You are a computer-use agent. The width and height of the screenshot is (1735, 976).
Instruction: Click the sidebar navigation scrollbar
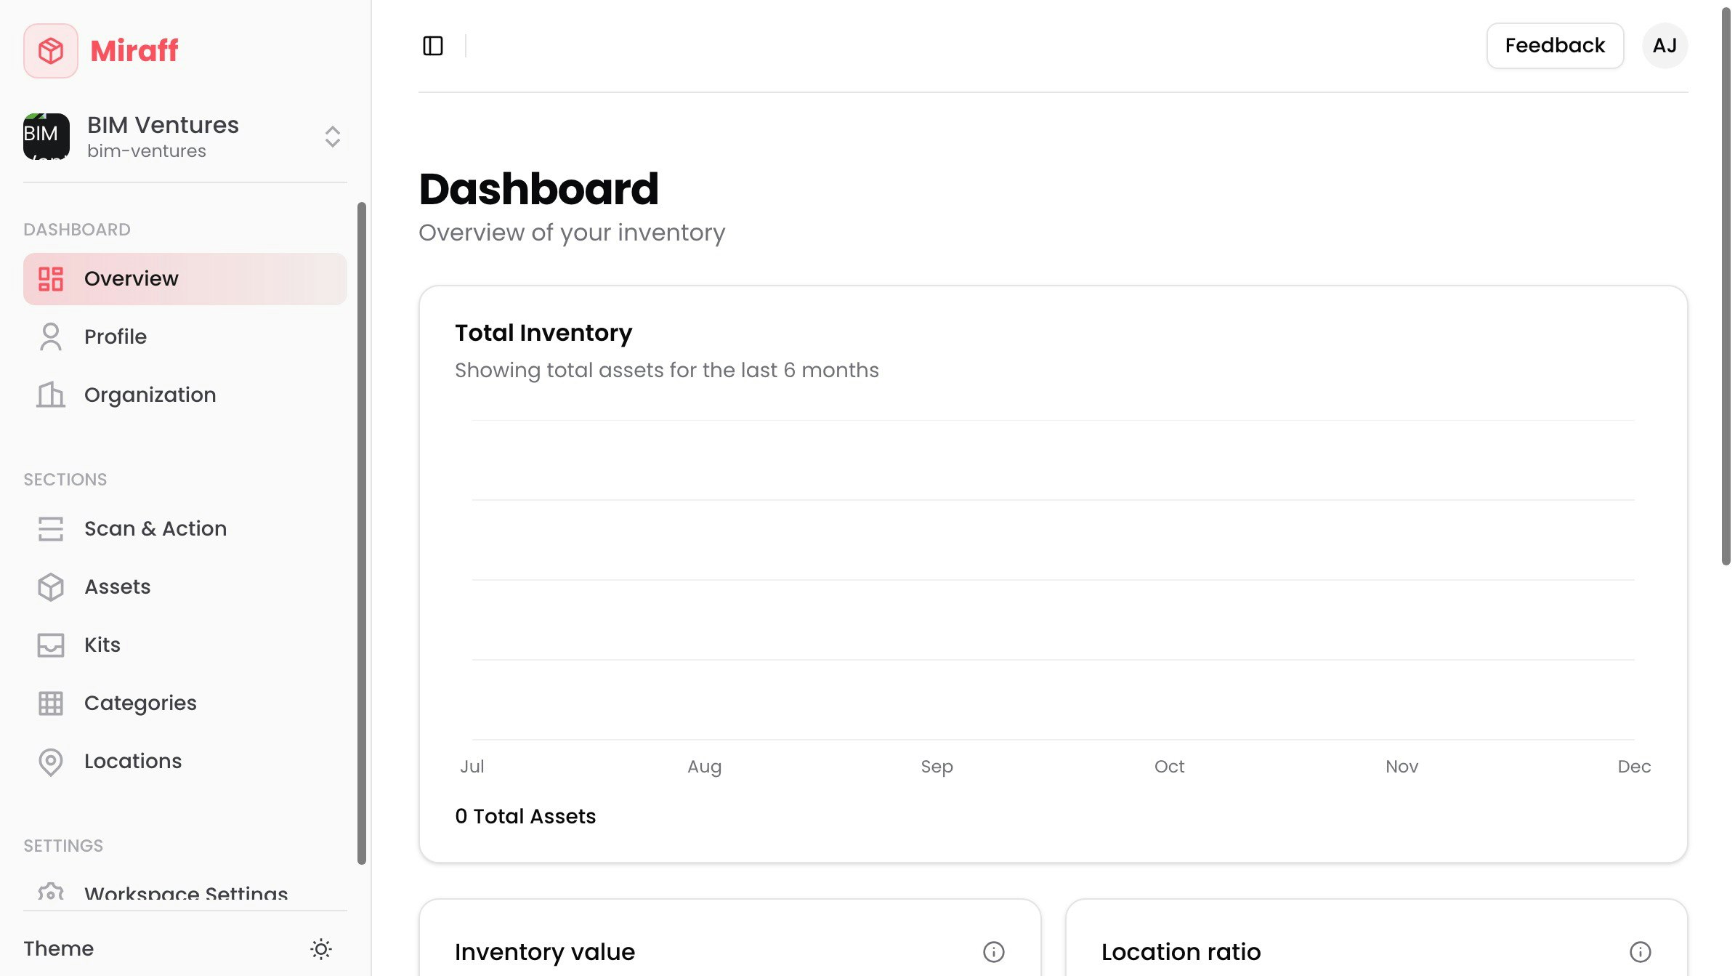(362, 534)
